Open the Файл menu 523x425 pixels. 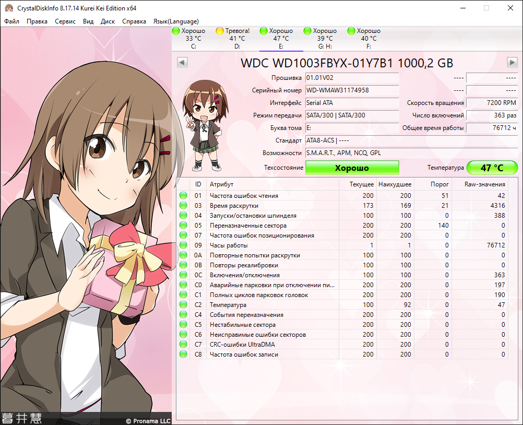[x=11, y=21]
